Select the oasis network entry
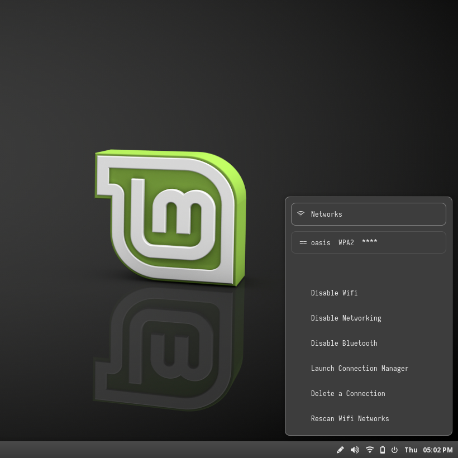Screen dimensions: 458x458 tap(369, 242)
